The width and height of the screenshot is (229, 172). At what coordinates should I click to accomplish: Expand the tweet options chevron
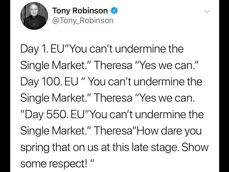tap(207, 11)
